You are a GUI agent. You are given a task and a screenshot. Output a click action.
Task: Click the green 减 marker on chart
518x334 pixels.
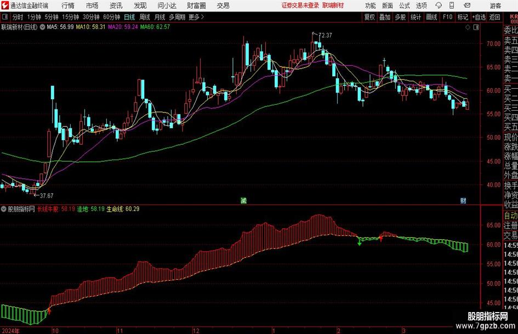[x=243, y=200]
